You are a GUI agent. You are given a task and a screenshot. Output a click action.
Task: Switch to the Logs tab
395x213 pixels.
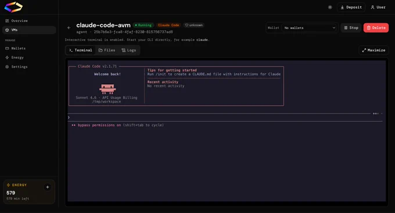(129, 50)
